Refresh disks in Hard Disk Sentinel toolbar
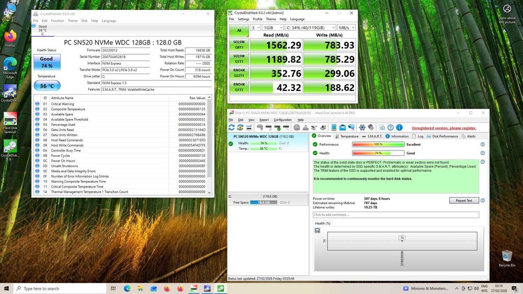523x294 pixels. pos(232,127)
